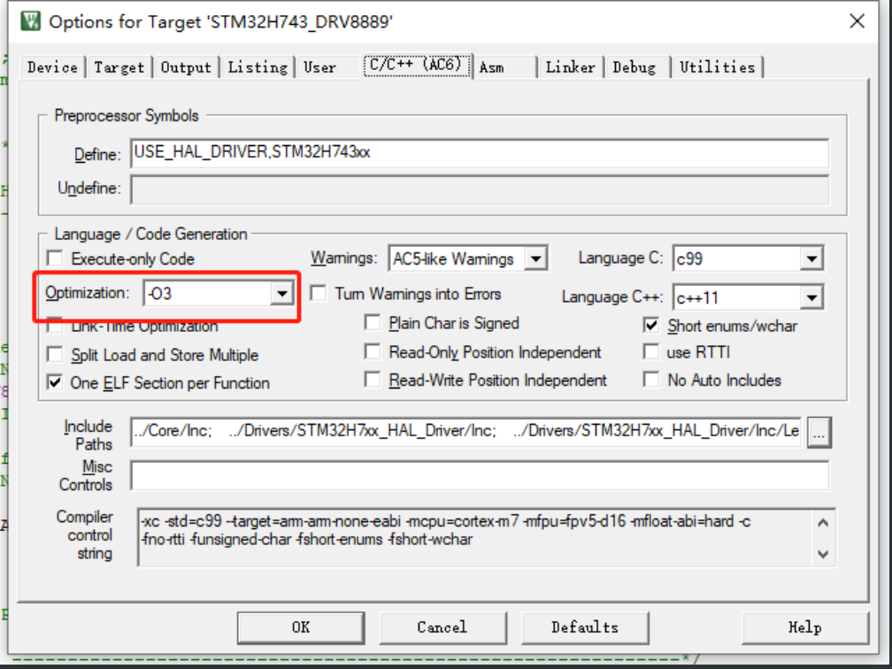The width and height of the screenshot is (892, 669).
Task: Enable Turn Warnings into Errors
Action: pos(318,294)
